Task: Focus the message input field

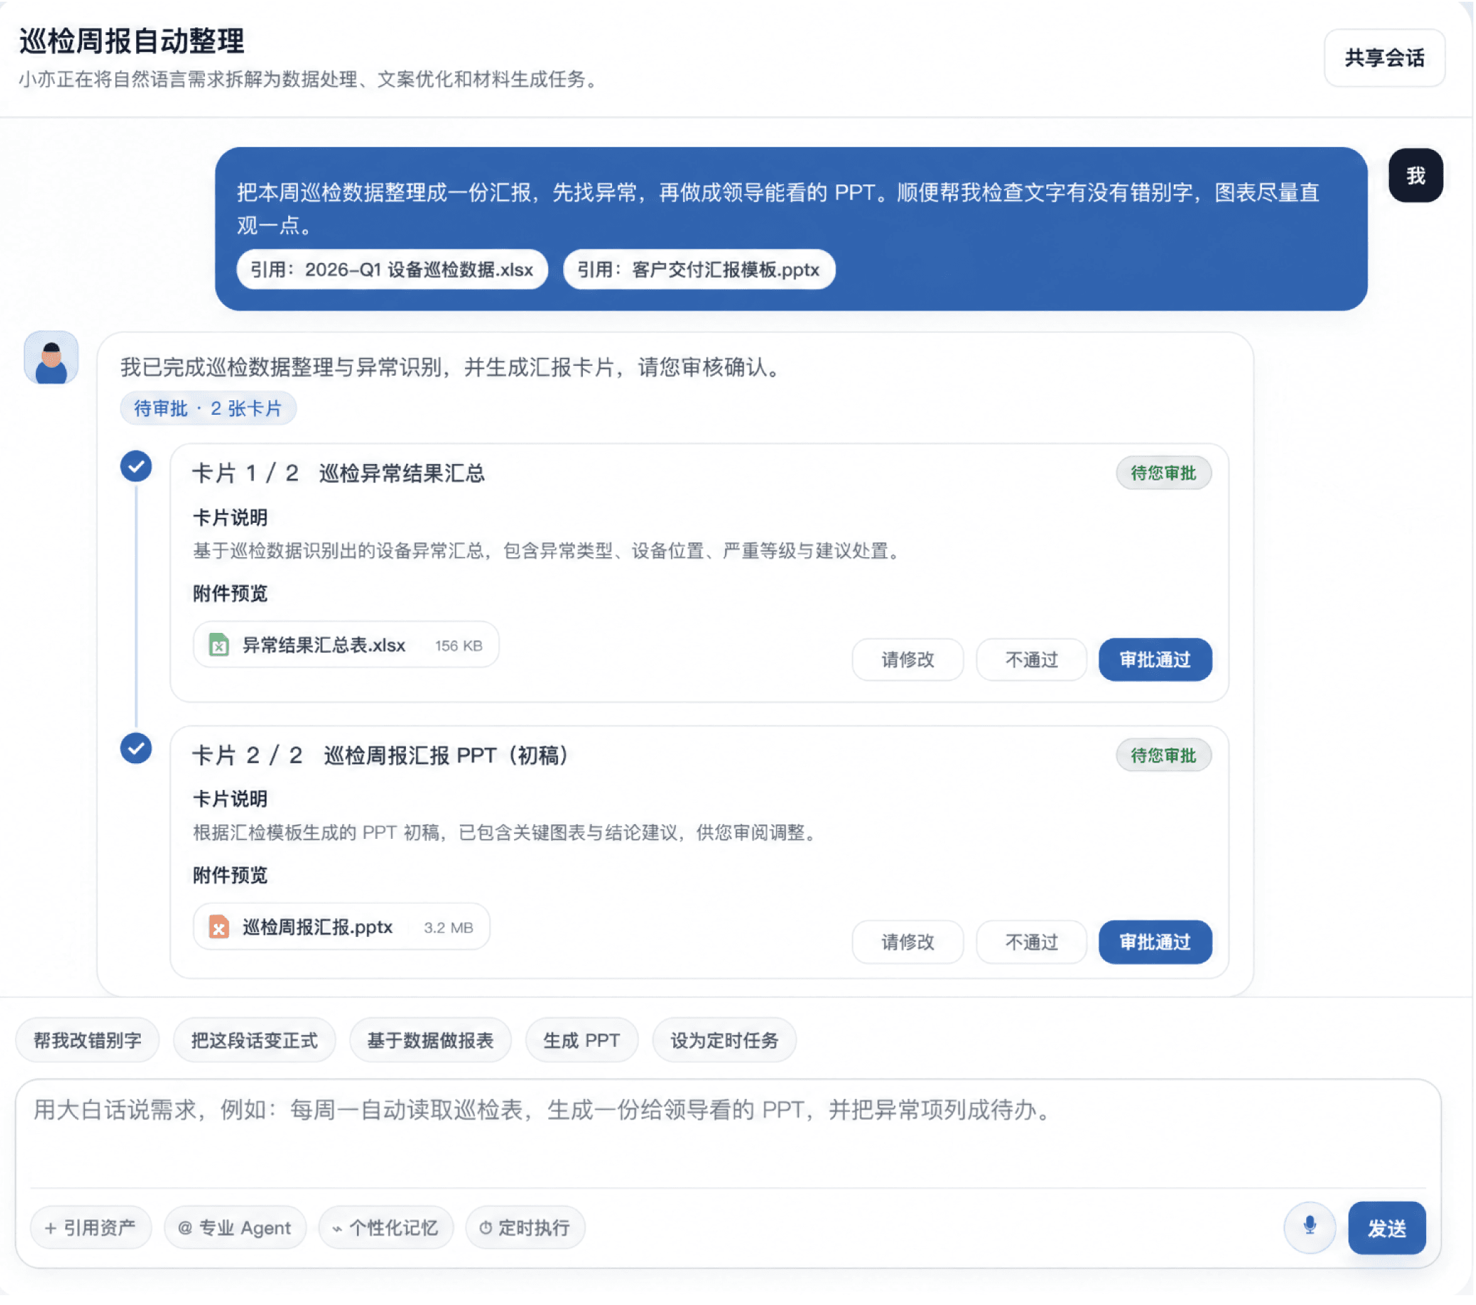Action: (x=728, y=1133)
